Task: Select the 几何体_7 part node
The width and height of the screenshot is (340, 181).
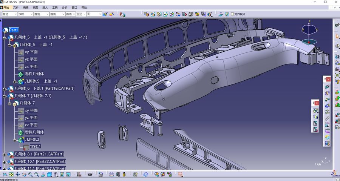Action: coord(27,103)
